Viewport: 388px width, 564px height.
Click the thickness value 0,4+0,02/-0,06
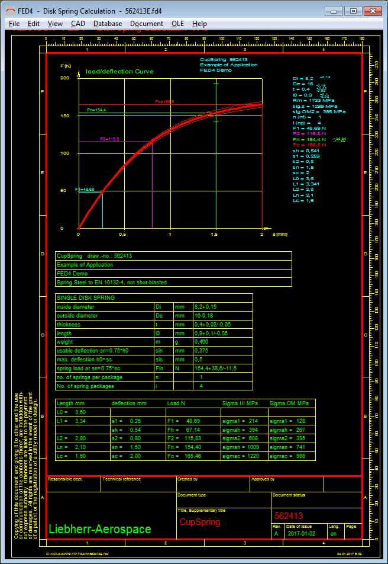point(213,325)
